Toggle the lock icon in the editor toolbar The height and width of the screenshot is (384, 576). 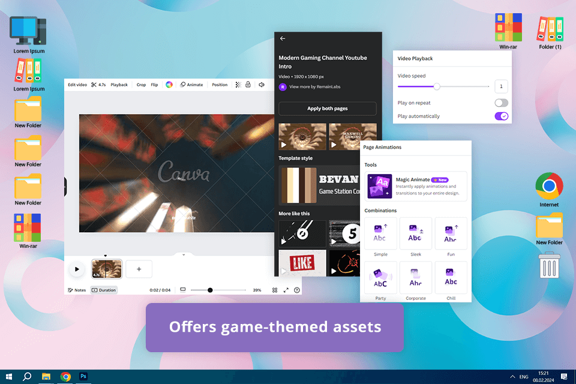[248, 85]
